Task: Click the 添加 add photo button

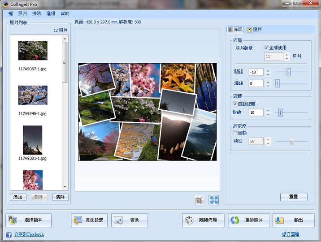Action: pos(18,197)
